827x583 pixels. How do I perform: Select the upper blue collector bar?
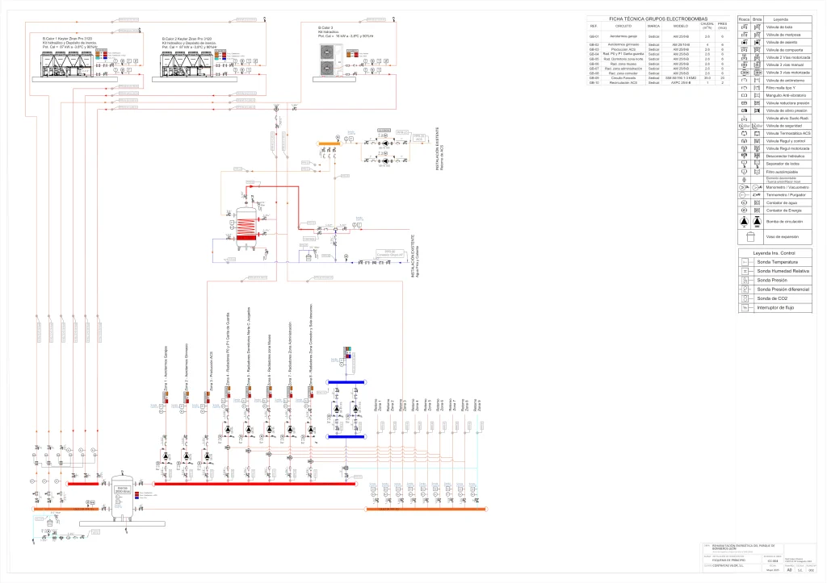pyautogui.click(x=346, y=382)
